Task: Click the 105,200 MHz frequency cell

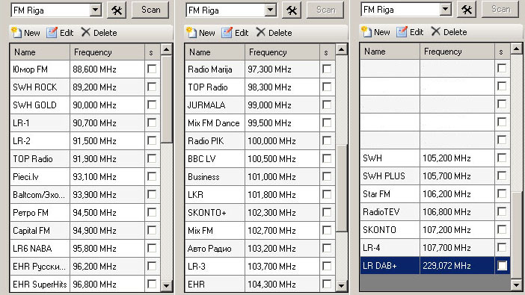Action: point(457,158)
